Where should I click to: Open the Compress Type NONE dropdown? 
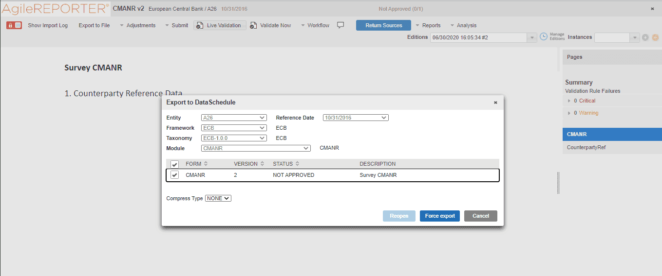[218, 198]
